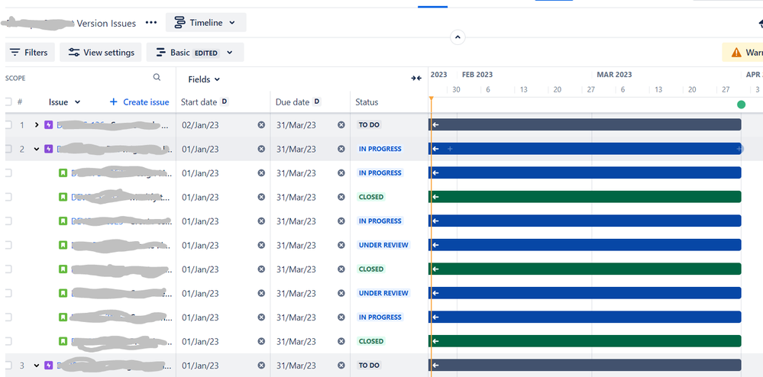This screenshot has width=763, height=377.
Task: Click the D badge next to Due date
Action: [317, 101]
